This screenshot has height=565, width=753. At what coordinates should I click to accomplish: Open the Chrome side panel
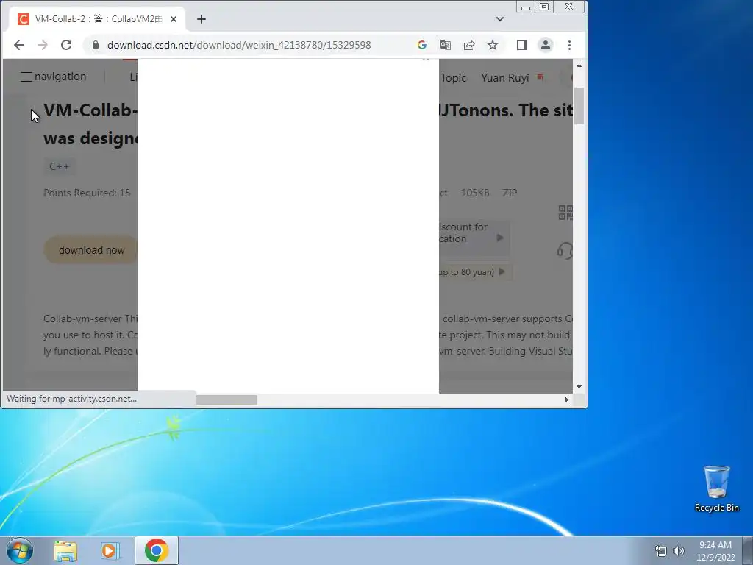point(521,45)
